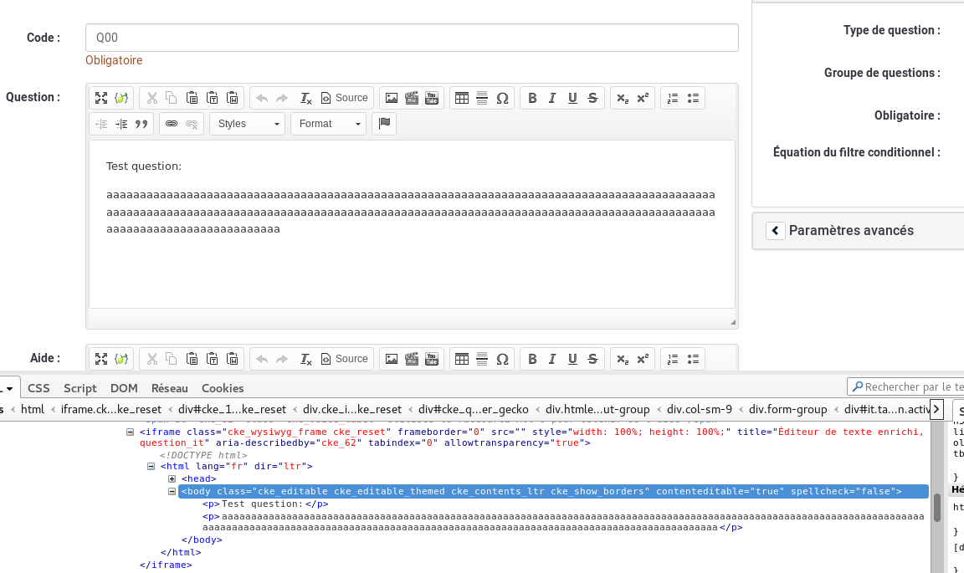Open the Format dropdown in Question editor
The height and width of the screenshot is (573, 964).
[328, 124]
